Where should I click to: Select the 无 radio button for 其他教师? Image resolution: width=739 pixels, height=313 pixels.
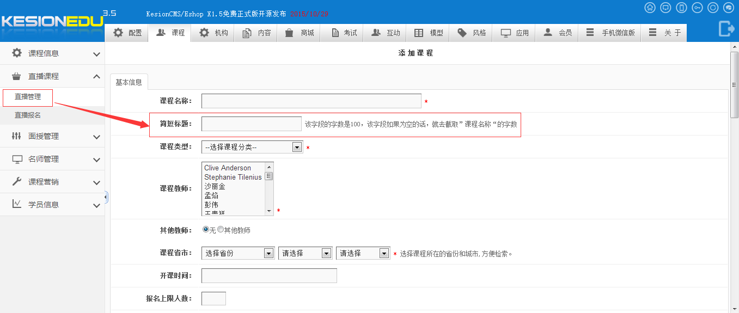pyautogui.click(x=206, y=230)
